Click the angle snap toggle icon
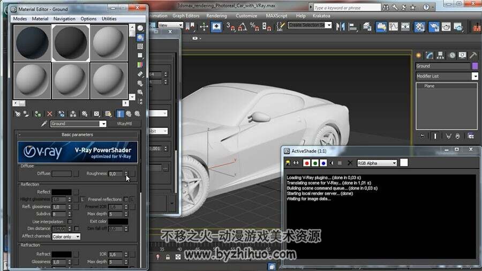This screenshot has width=482, height=271. tap(242, 27)
